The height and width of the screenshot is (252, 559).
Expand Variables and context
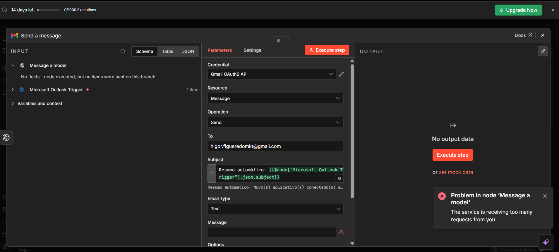[13, 103]
